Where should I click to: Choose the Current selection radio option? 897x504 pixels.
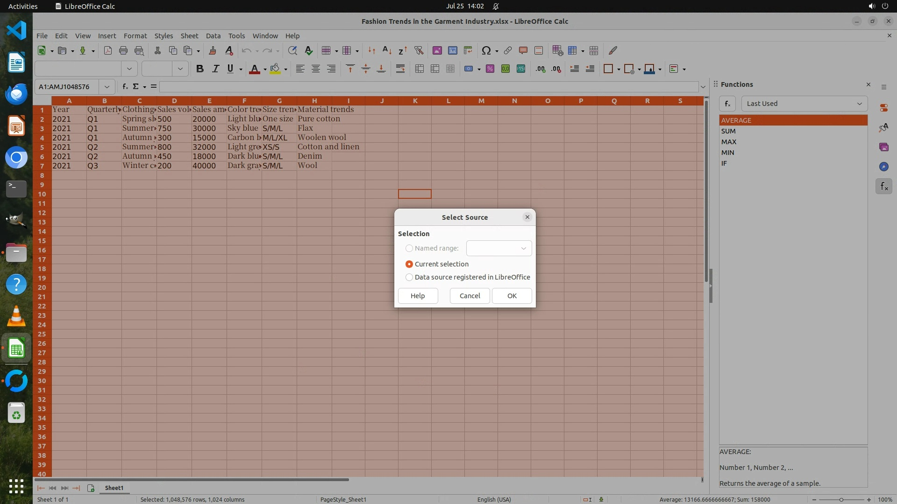point(409,264)
